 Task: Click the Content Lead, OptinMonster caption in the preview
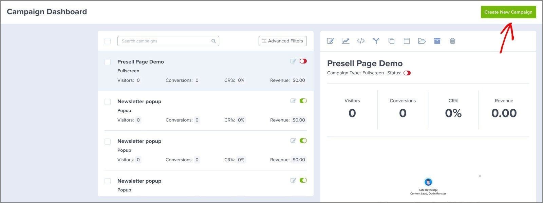(x=428, y=193)
